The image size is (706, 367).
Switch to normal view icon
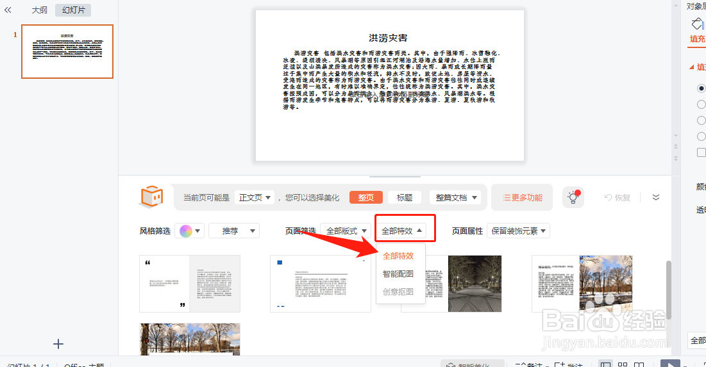click(606, 364)
